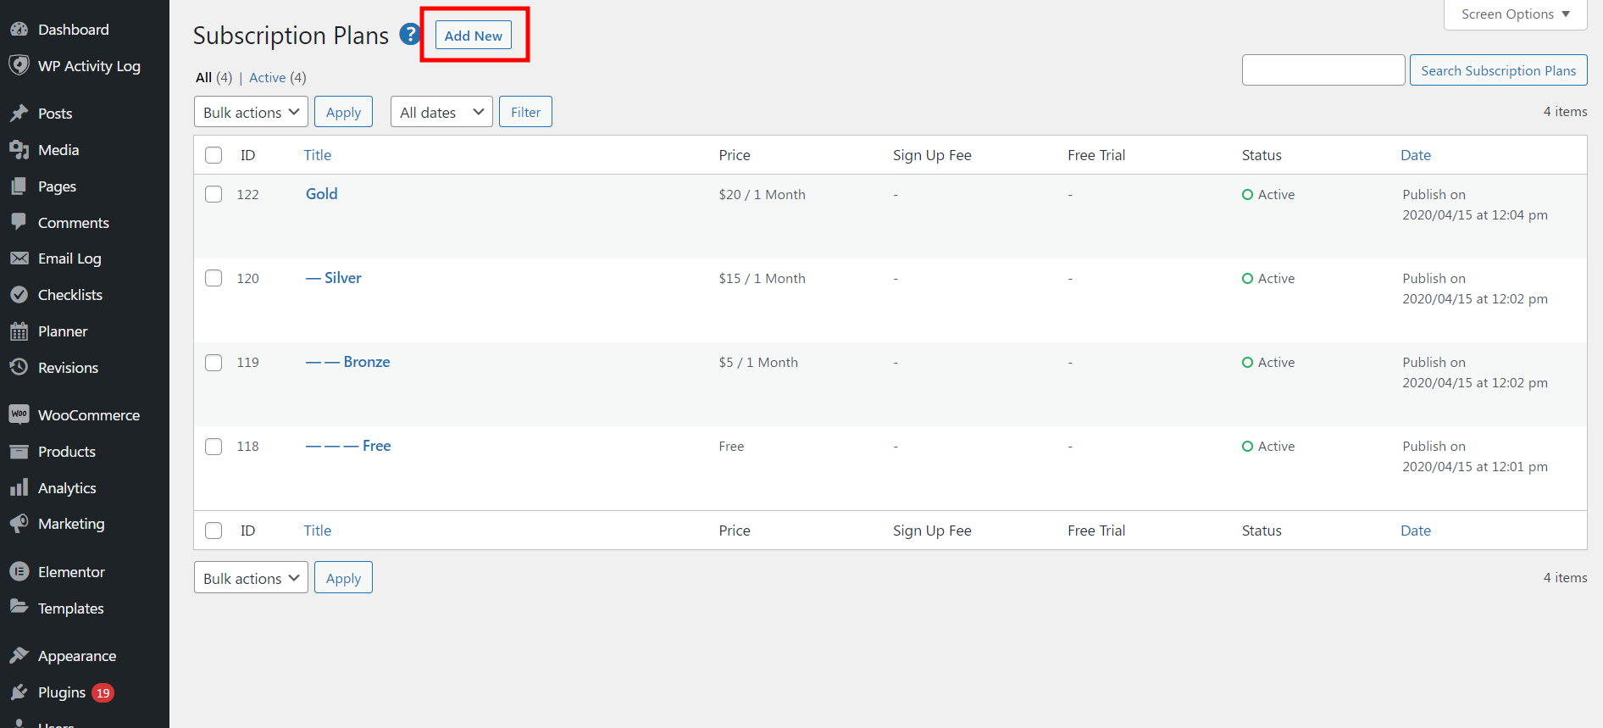Screen dimensions: 1603x728
Task: Select the checkbox for plan 118 Free
Action: point(214,446)
